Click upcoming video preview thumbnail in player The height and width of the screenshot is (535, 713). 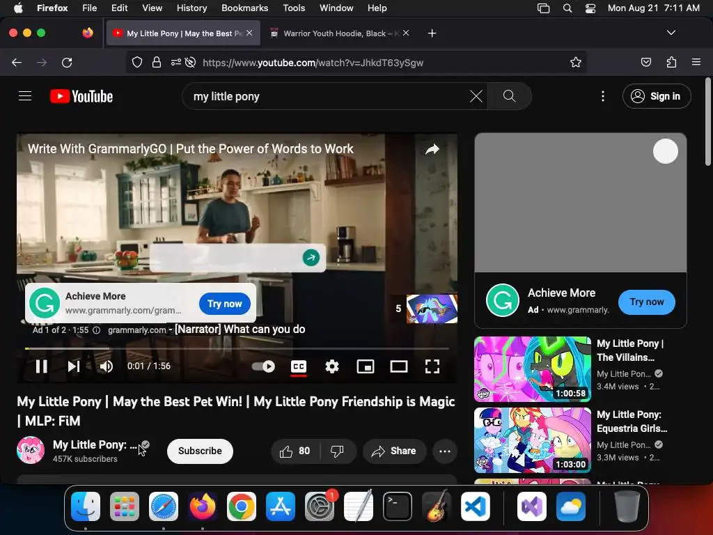[x=432, y=309]
